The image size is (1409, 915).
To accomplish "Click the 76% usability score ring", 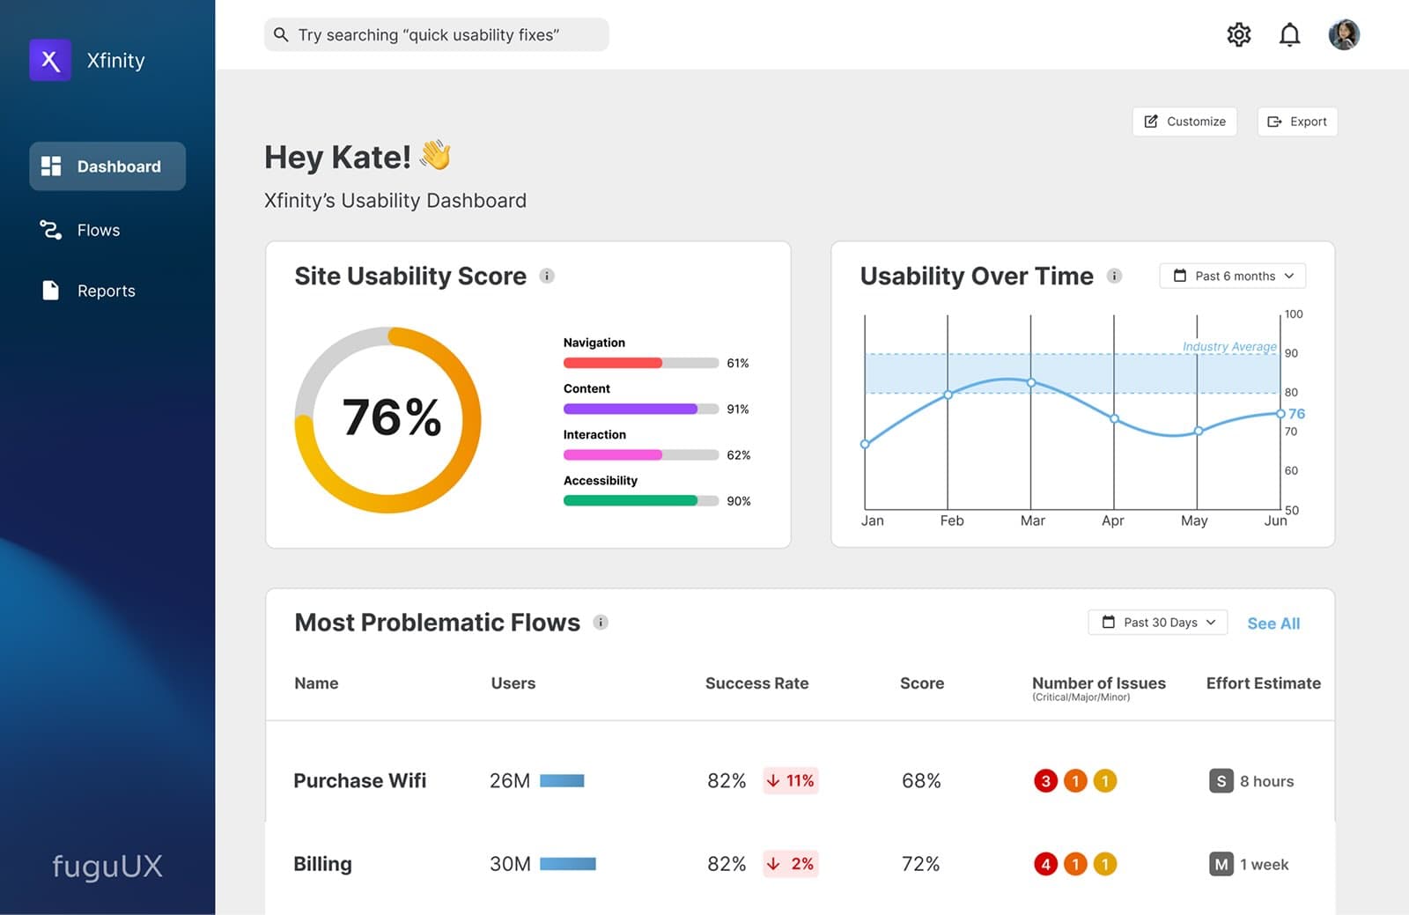I will pos(387,420).
